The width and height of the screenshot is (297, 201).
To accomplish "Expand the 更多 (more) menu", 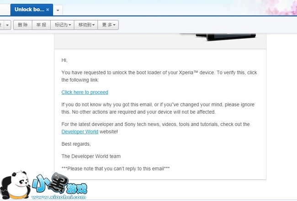I will 108,25.
